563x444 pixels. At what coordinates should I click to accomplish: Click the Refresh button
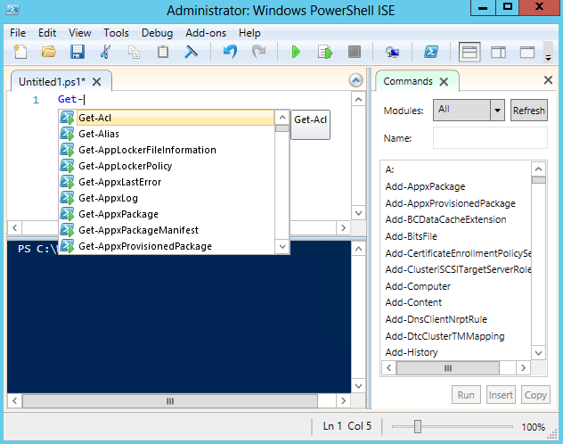528,110
